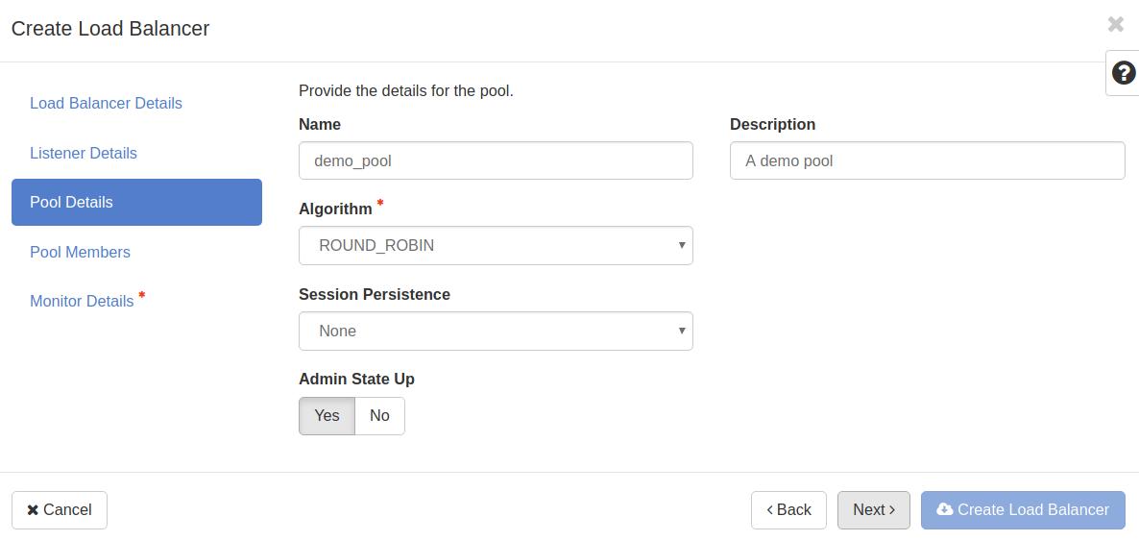
Task: Open the Algorithm dropdown
Action: (x=495, y=246)
